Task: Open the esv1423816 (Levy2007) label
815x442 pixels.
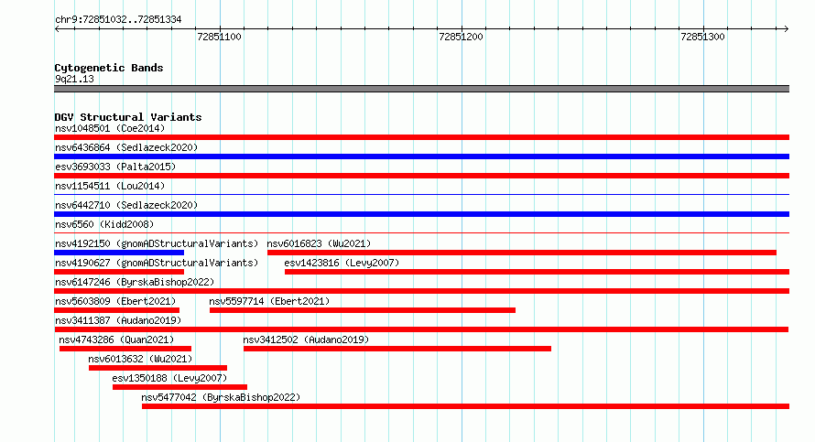Action: tap(342, 263)
